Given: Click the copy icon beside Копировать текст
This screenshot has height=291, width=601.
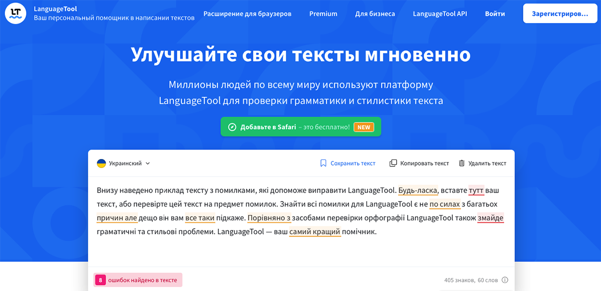Looking at the screenshot, I should coord(393,163).
